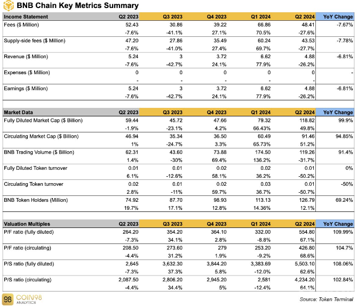Click the P/S ratio (circulating) YoY value 102.84%

[x=343, y=280]
